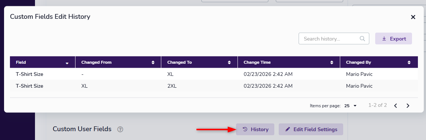This screenshot has height=140, width=426.
Task: Sort by Change Time column arrows
Action: 331,63
